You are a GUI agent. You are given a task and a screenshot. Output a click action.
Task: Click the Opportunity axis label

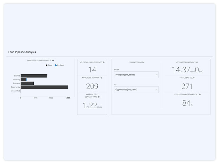coord(15,87)
